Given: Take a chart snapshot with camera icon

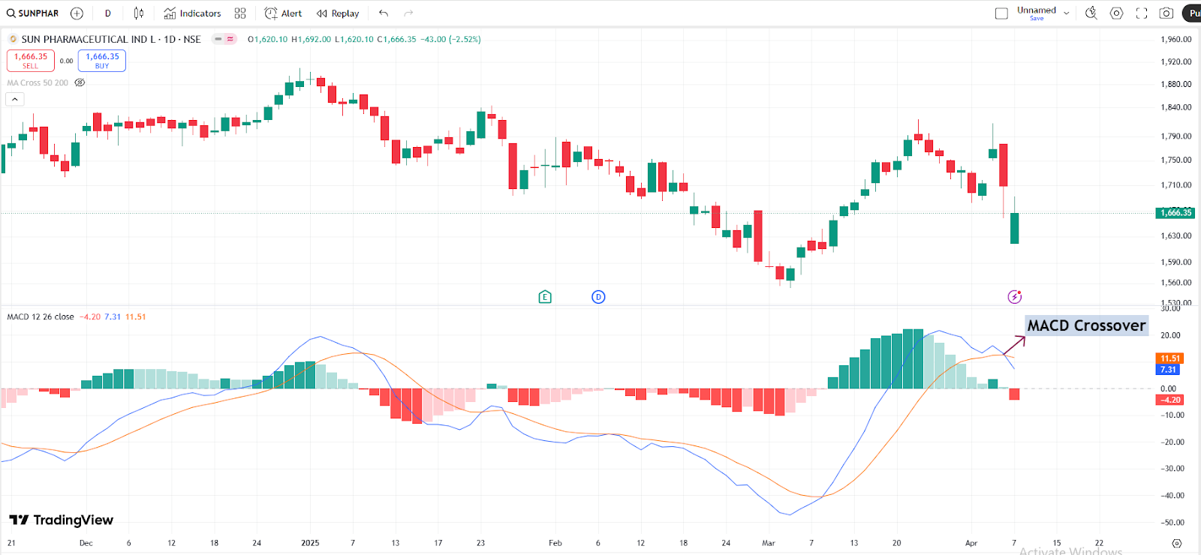Looking at the screenshot, I should (1166, 13).
